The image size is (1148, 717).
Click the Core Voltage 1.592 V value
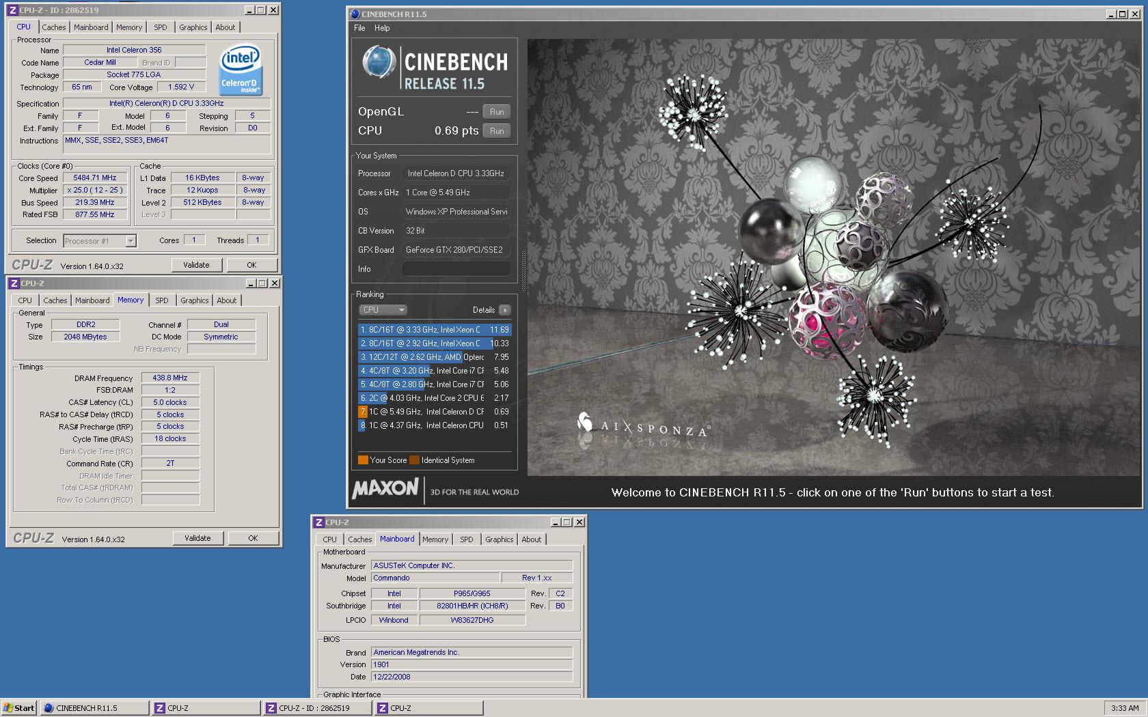(x=181, y=87)
